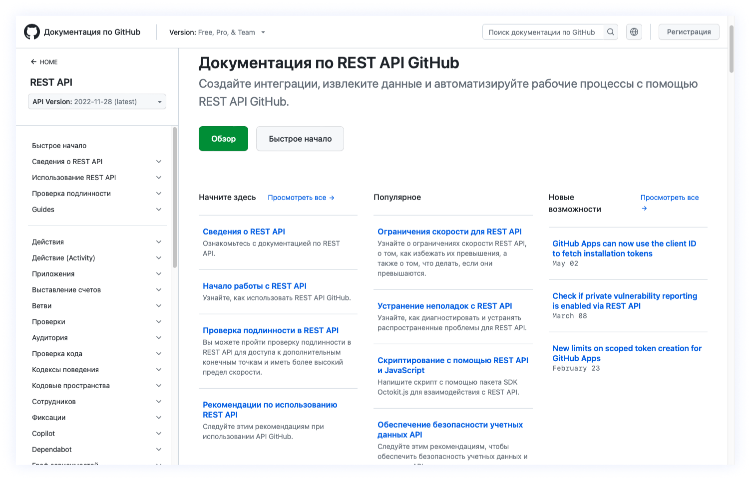Expand the Приложения chevron
This screenshot has width=751, height=481.
point(159,274)
